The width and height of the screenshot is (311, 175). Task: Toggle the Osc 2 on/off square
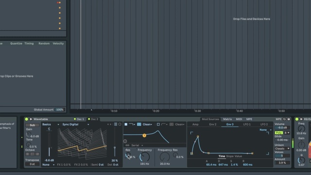[x=89, y=119]
